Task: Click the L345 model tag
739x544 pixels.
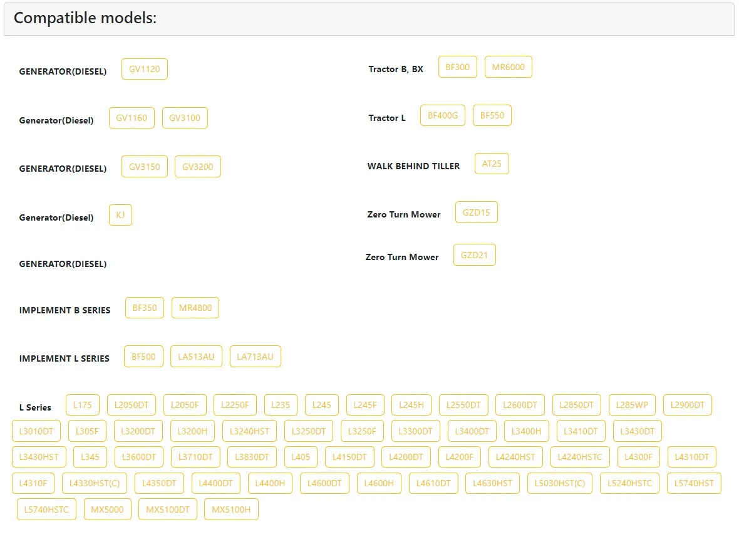Action: pyautogui.click(x=90, y=457)
